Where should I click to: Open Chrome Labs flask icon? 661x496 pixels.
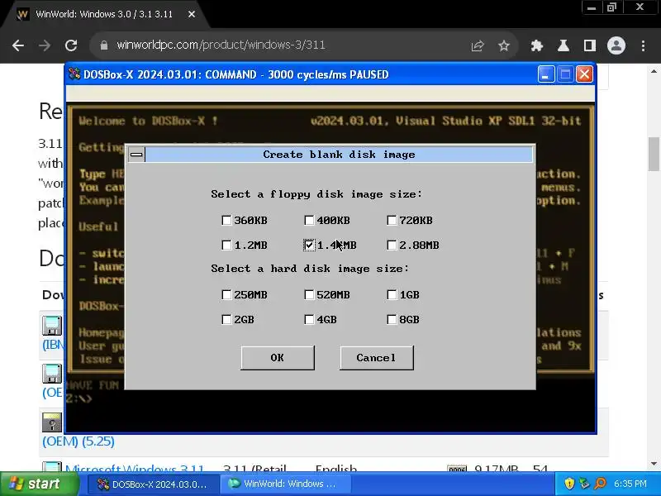pos(564,45)
